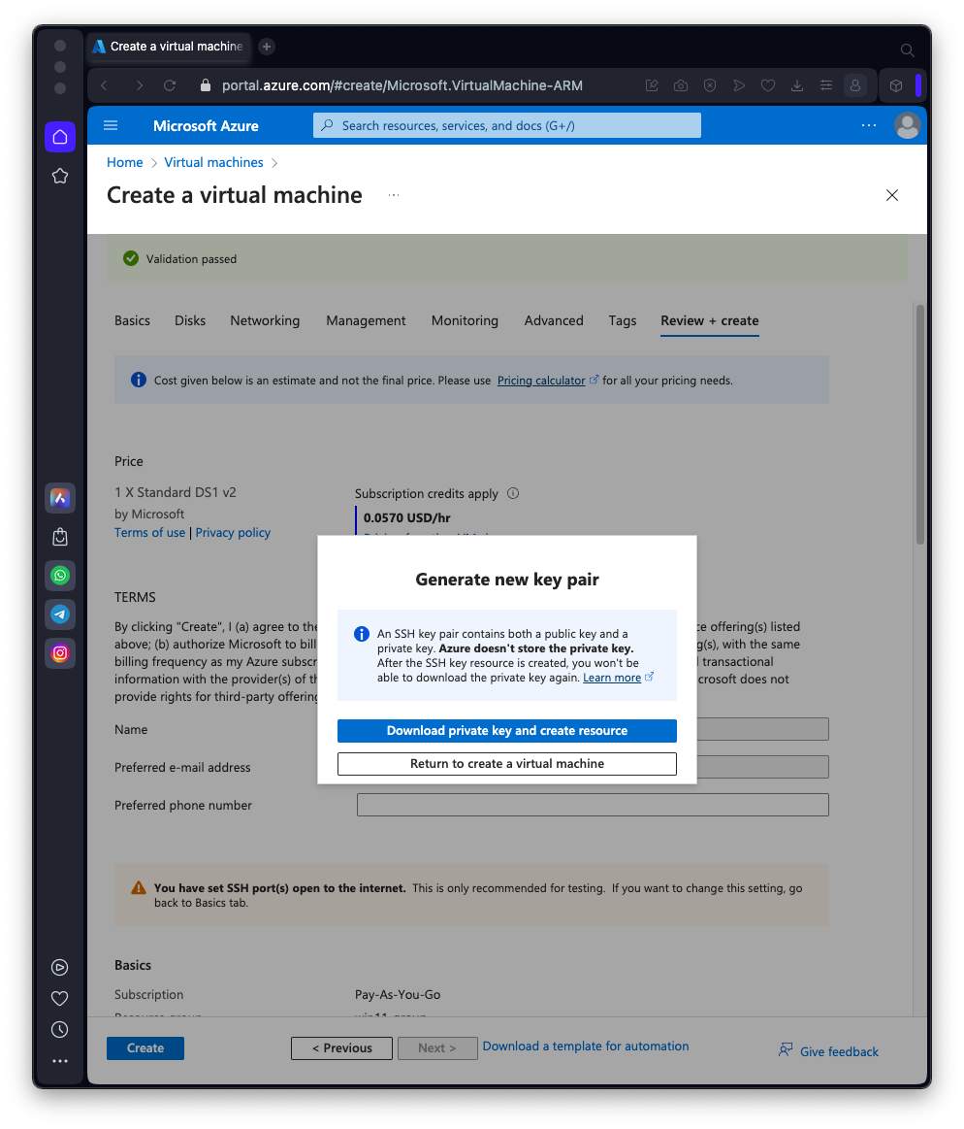This screenshot has height=1129, width=964.
Task: Switch to the Monitoring tab
Action: coord(465,320)
